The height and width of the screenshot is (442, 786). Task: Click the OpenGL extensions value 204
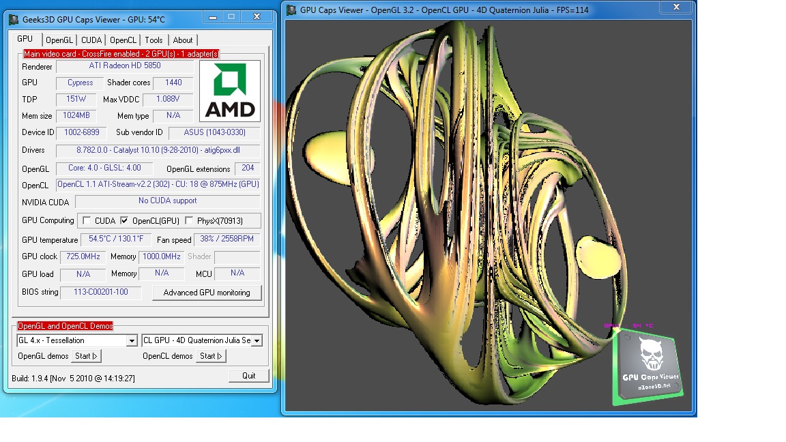click(x=248, y=168)
